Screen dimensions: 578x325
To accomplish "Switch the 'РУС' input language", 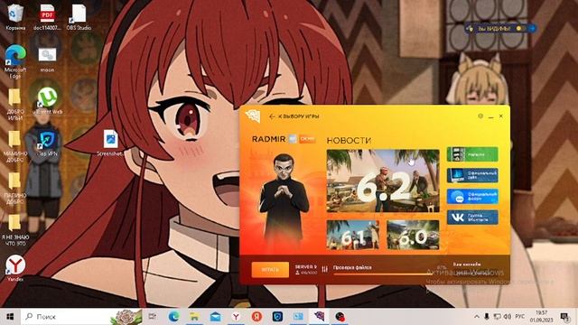I will (520, 317).
